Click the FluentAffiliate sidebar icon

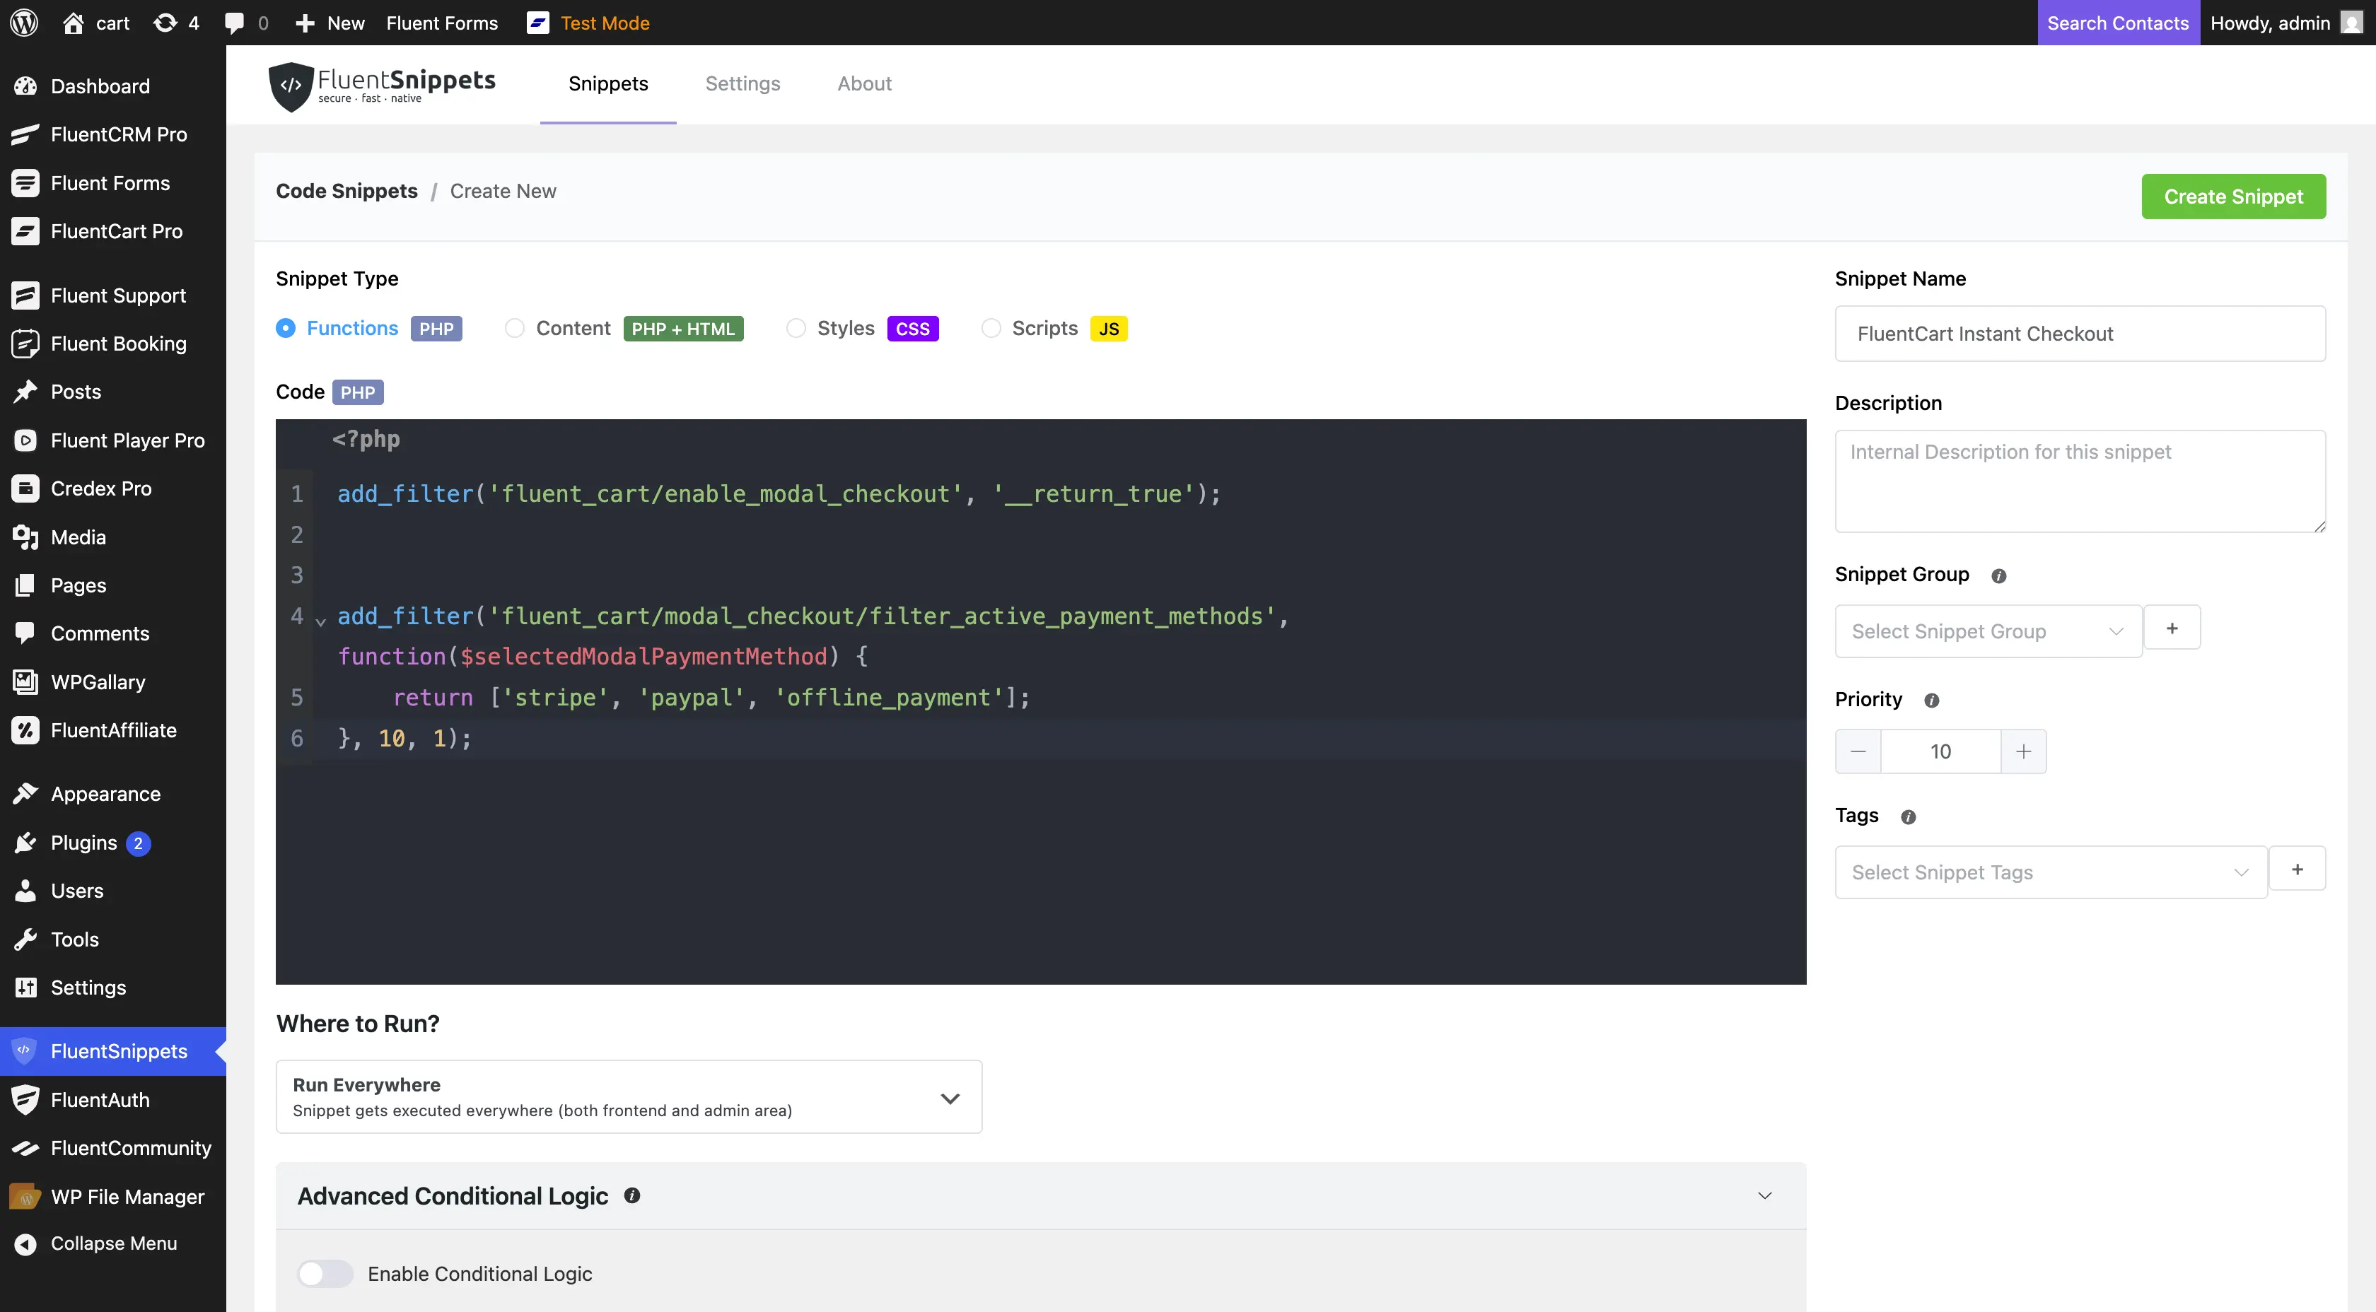tap(25, 730)
